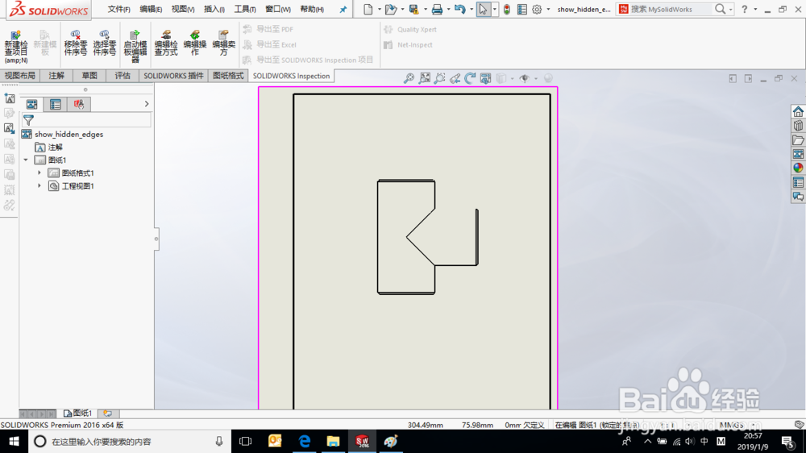806x453 pixels.
Task: Expand manager pane tabs arrow
Action: click(147, 104)
